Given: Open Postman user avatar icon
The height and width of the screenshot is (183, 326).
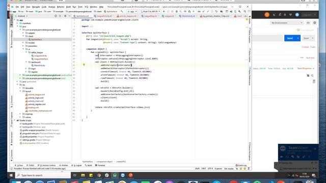Looking at the screenshot, I should pos(297,15).
